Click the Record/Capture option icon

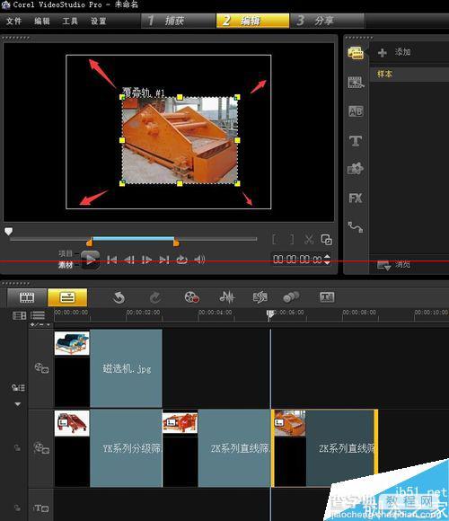click(x=191, y=297)
